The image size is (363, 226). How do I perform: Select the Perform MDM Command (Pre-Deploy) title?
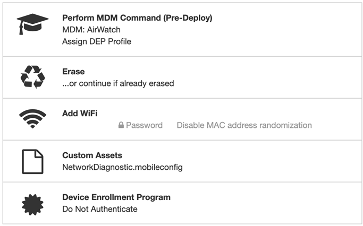pyautogui.click(x=137, y=18)
